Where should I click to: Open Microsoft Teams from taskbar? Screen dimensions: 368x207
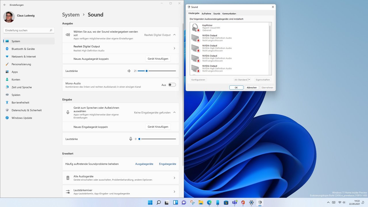[235, 202]
